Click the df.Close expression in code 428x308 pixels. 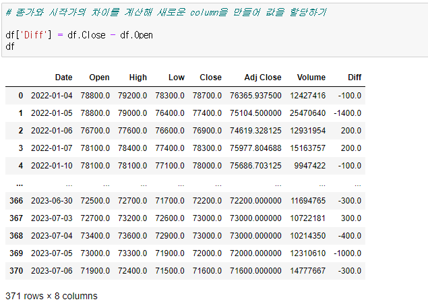tap(86, 35)
